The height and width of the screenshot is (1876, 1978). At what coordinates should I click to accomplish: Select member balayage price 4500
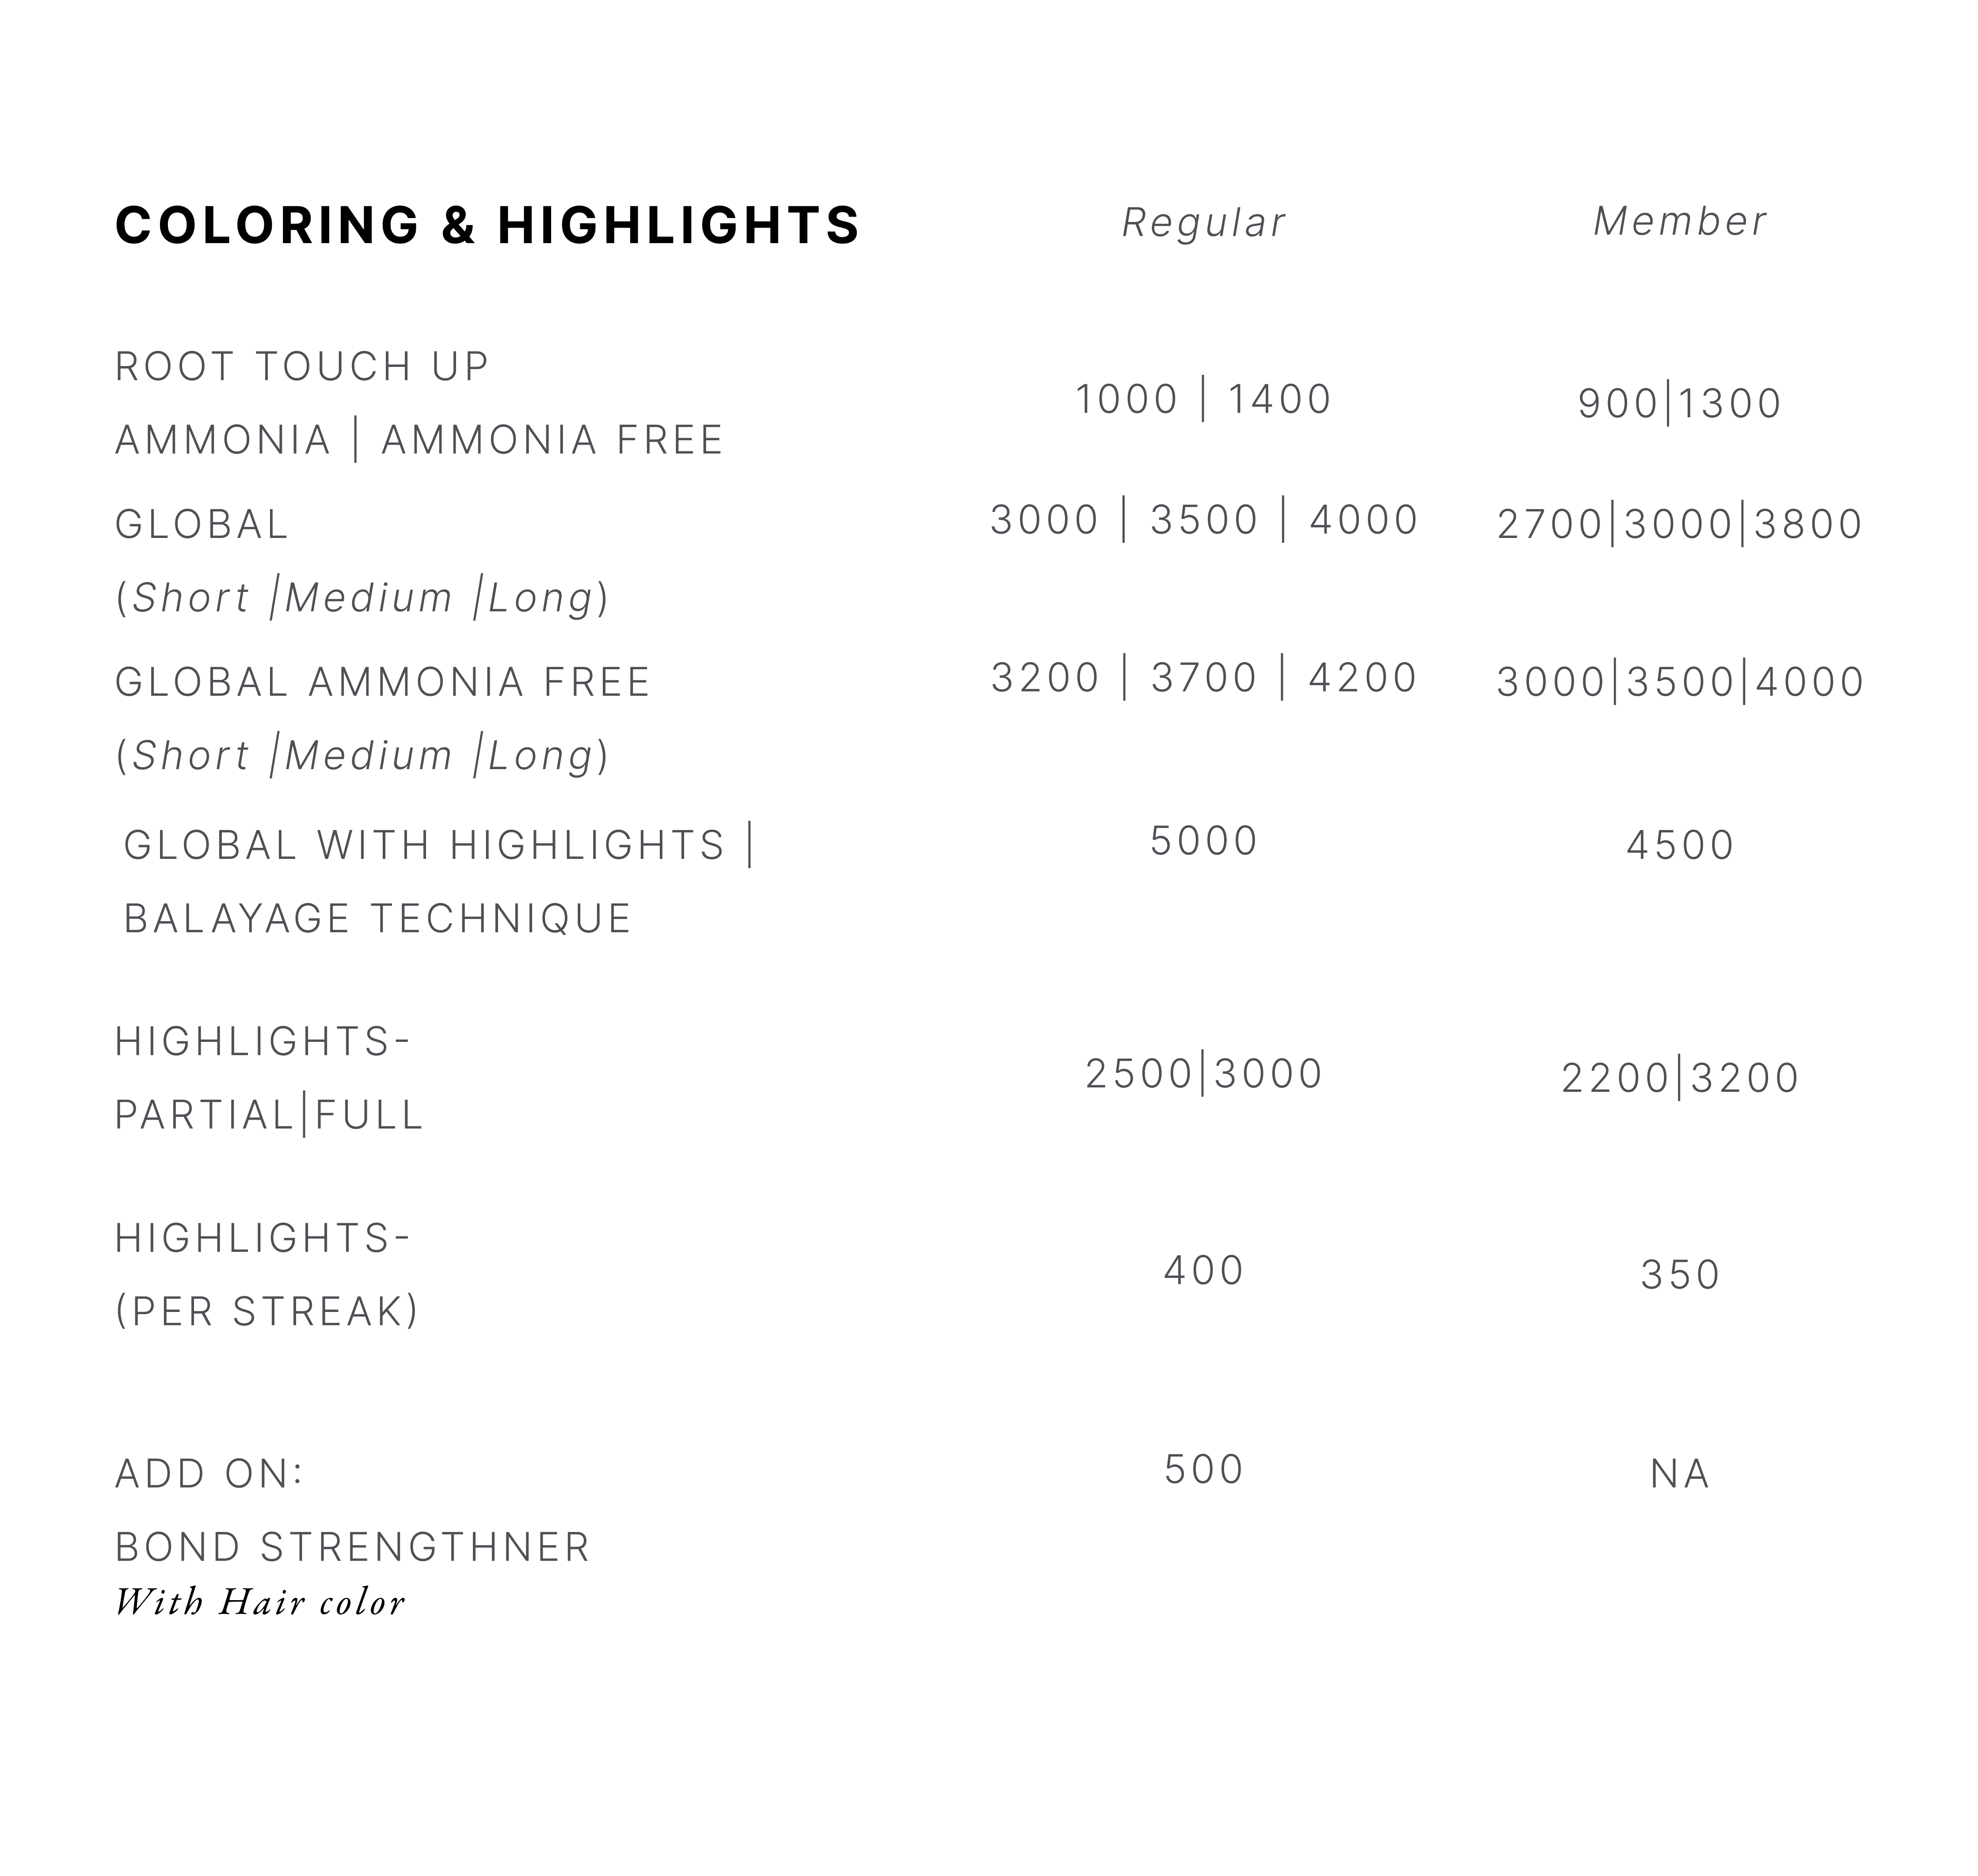(x=1680, y=846)
